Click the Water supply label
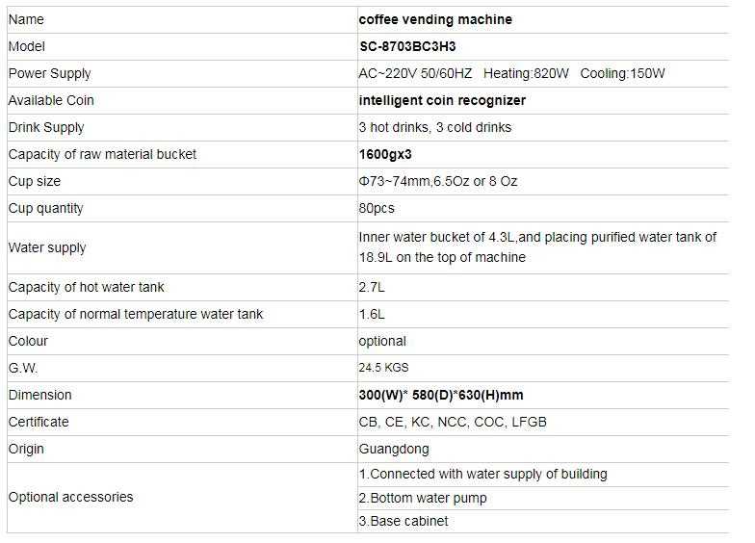This screenshot has width=755, height=543. [x=47, y=247]
